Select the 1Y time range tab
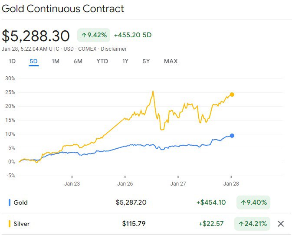This screenshot has width=292, height=235. click(x=125, y=61)
